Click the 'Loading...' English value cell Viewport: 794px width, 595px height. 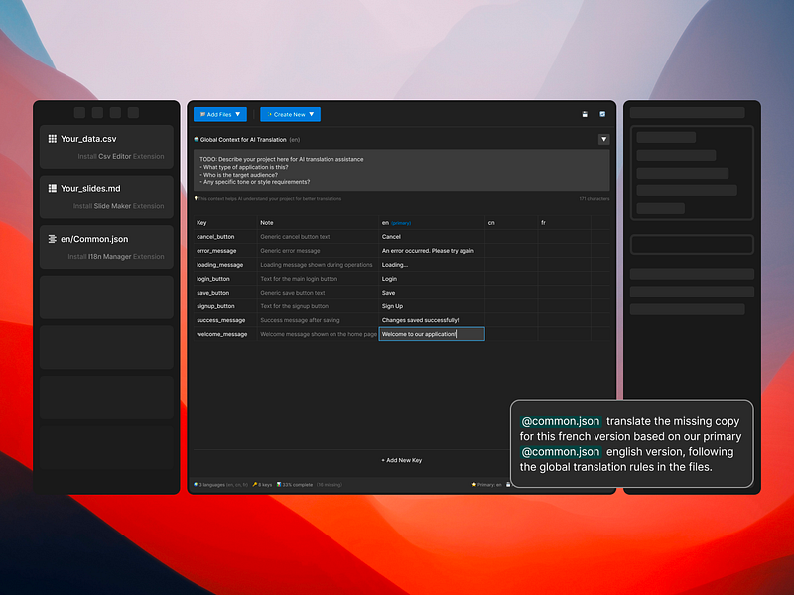432,265
